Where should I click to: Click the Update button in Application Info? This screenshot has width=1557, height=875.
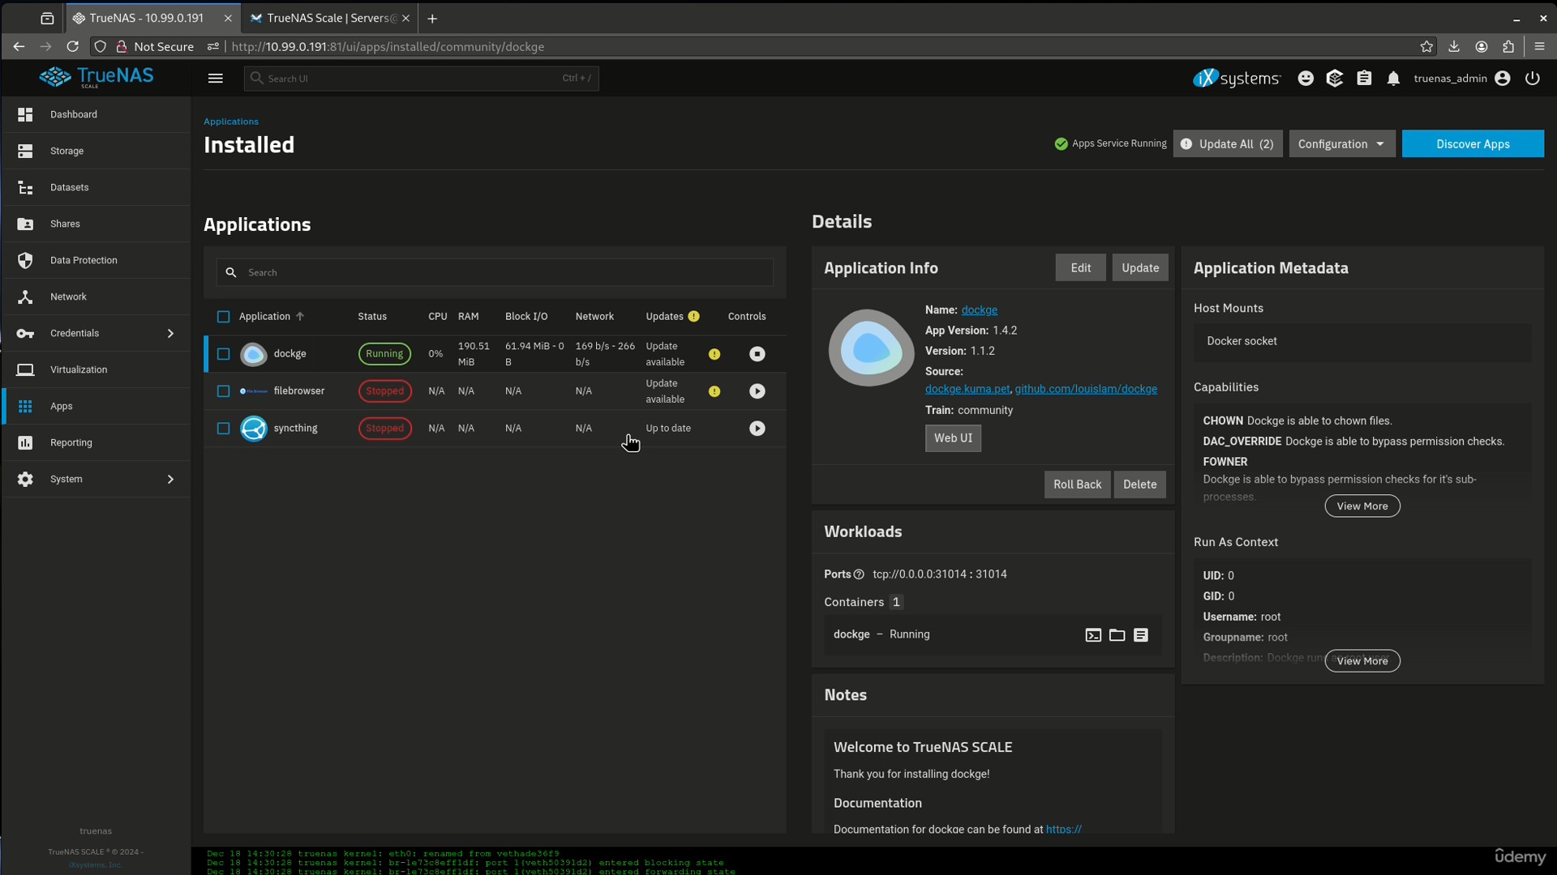1140,268
